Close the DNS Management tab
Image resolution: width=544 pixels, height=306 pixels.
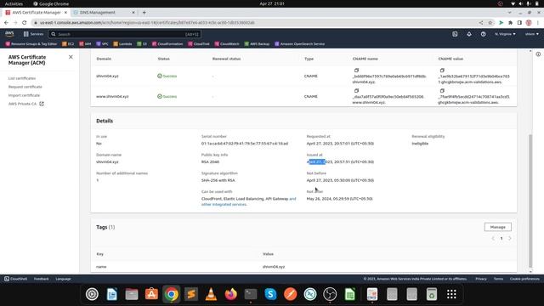pos(133,13)
